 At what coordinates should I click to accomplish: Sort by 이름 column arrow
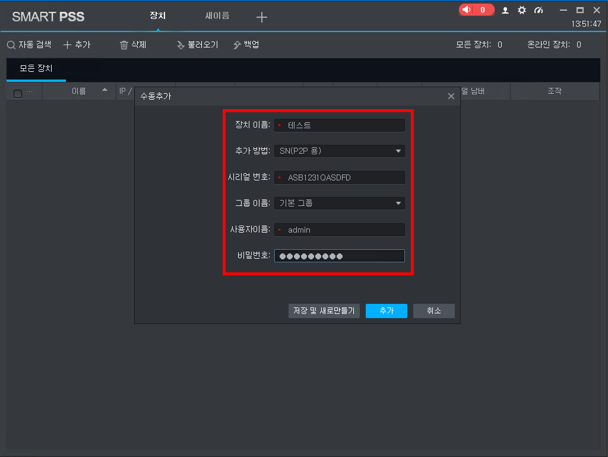click(x=104, y=90)
